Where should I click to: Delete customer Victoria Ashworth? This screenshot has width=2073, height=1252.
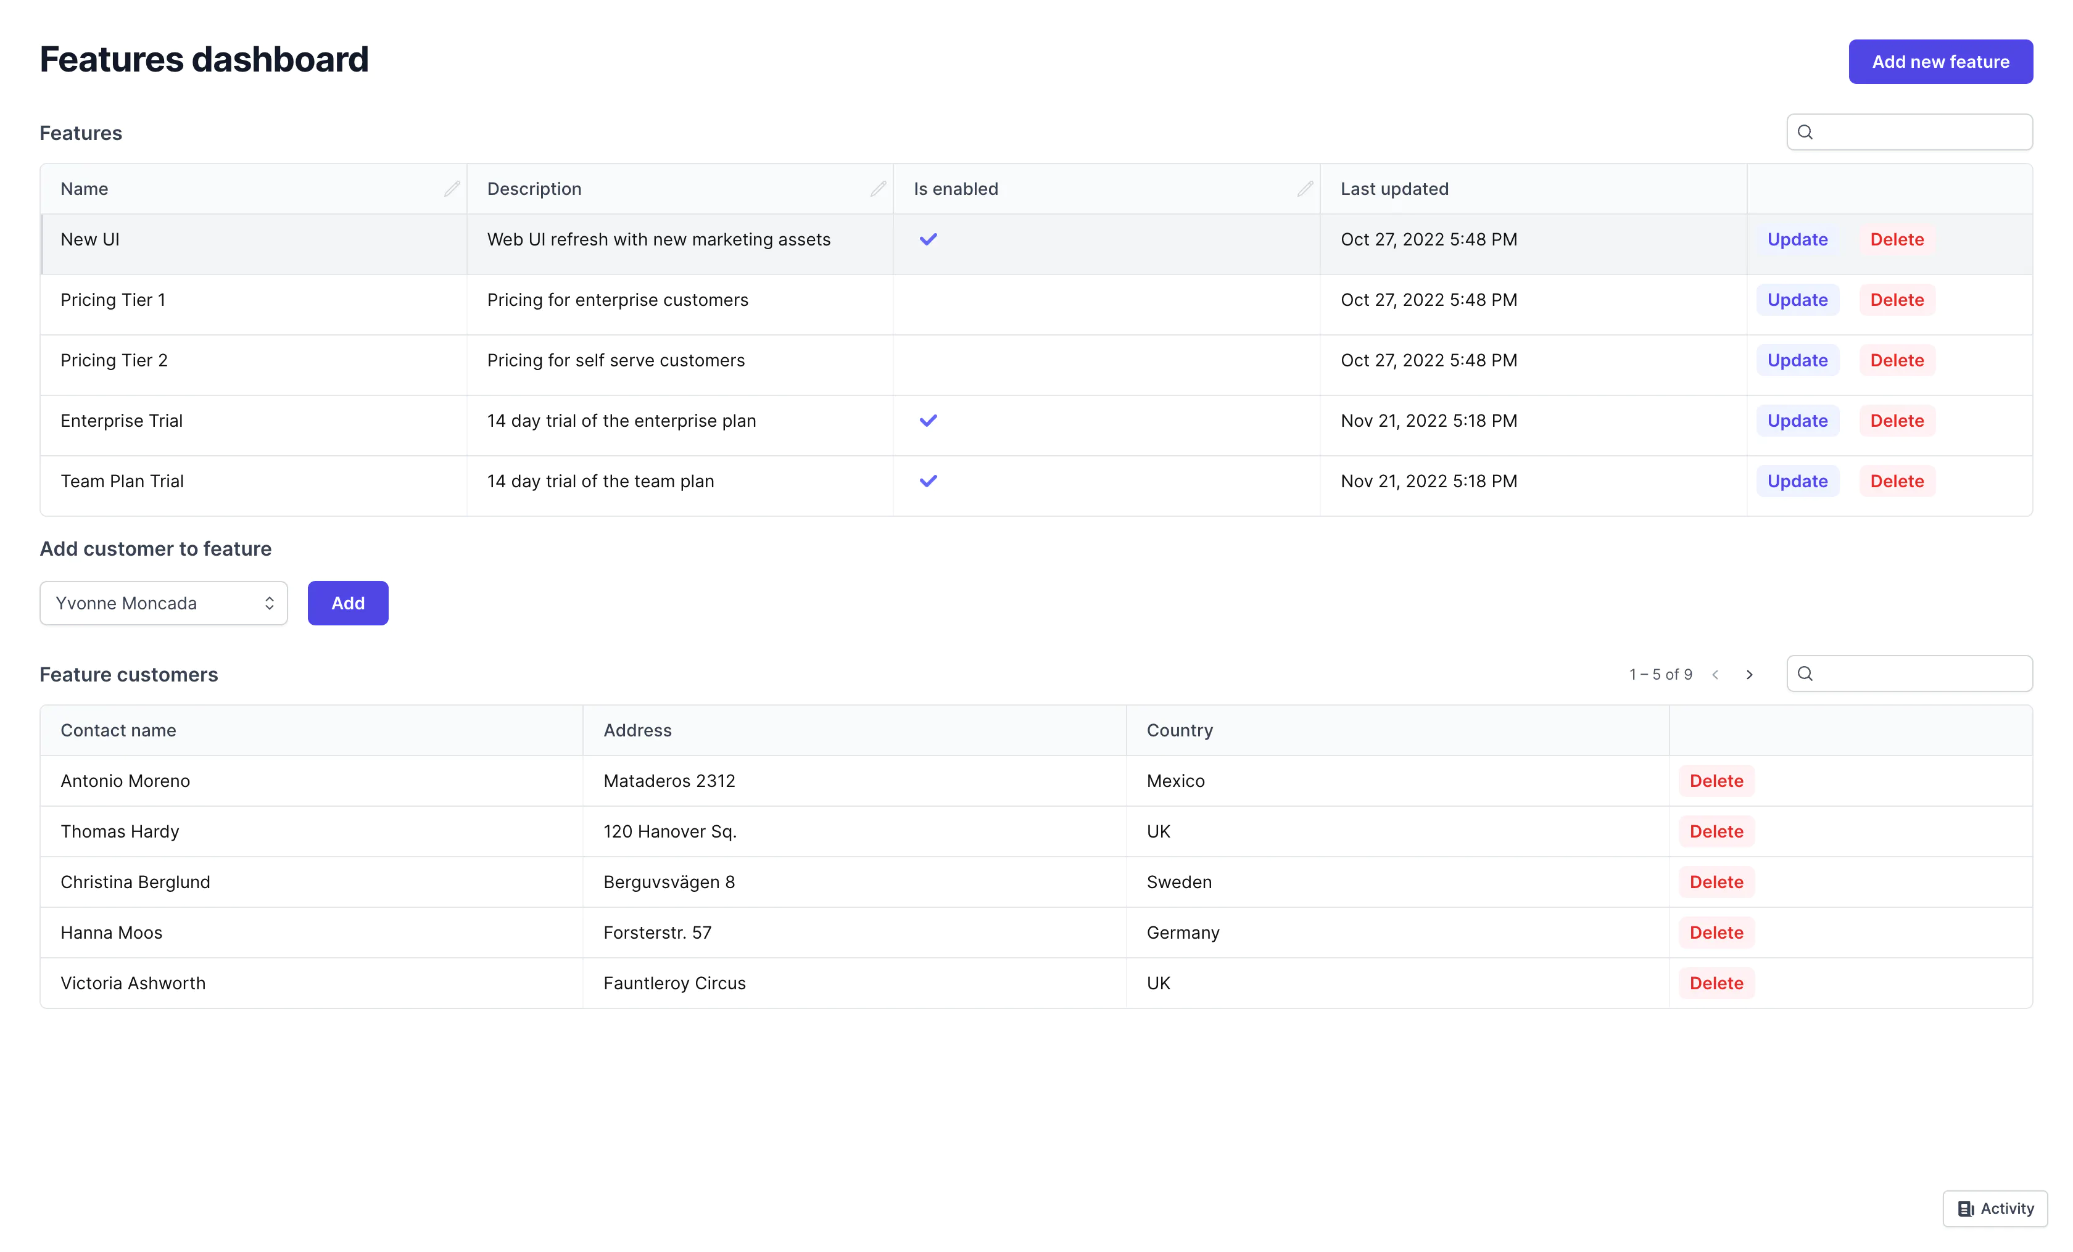1716,983
